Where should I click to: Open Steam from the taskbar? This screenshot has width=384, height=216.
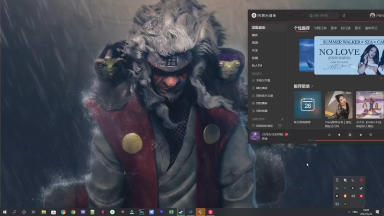[x=181, y=212]
